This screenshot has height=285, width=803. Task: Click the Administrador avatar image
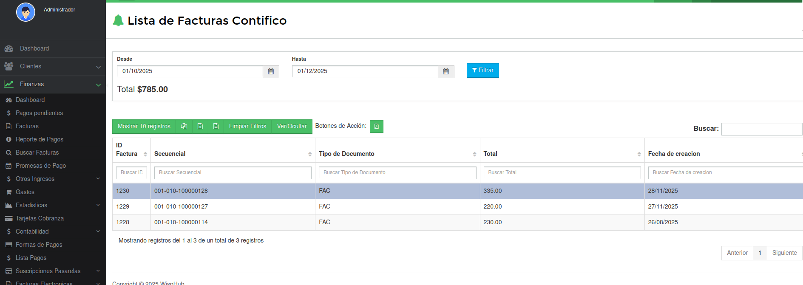pyautogui.click(x=26, y=12)
